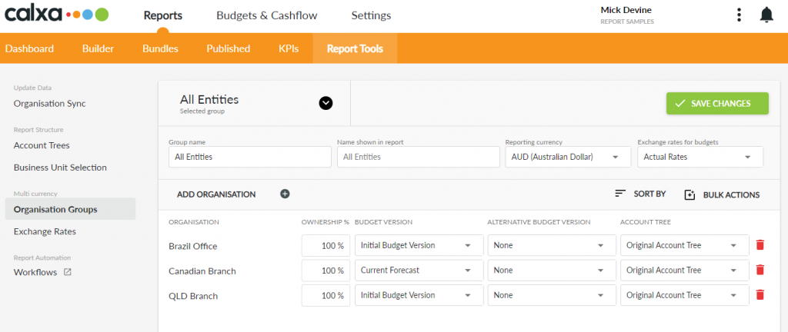Image resolution: width=788 pixels, height=332 pixels.
Task: Click the Canadian Branch organisation name
Action: click(x=202, y=271)
